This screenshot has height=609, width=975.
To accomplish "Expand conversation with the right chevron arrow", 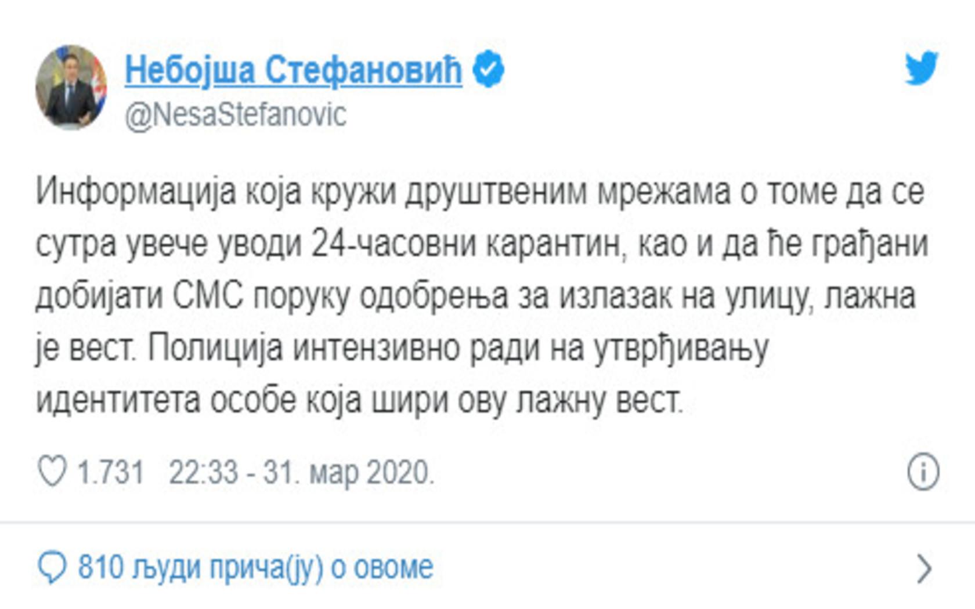I will 924,568.
